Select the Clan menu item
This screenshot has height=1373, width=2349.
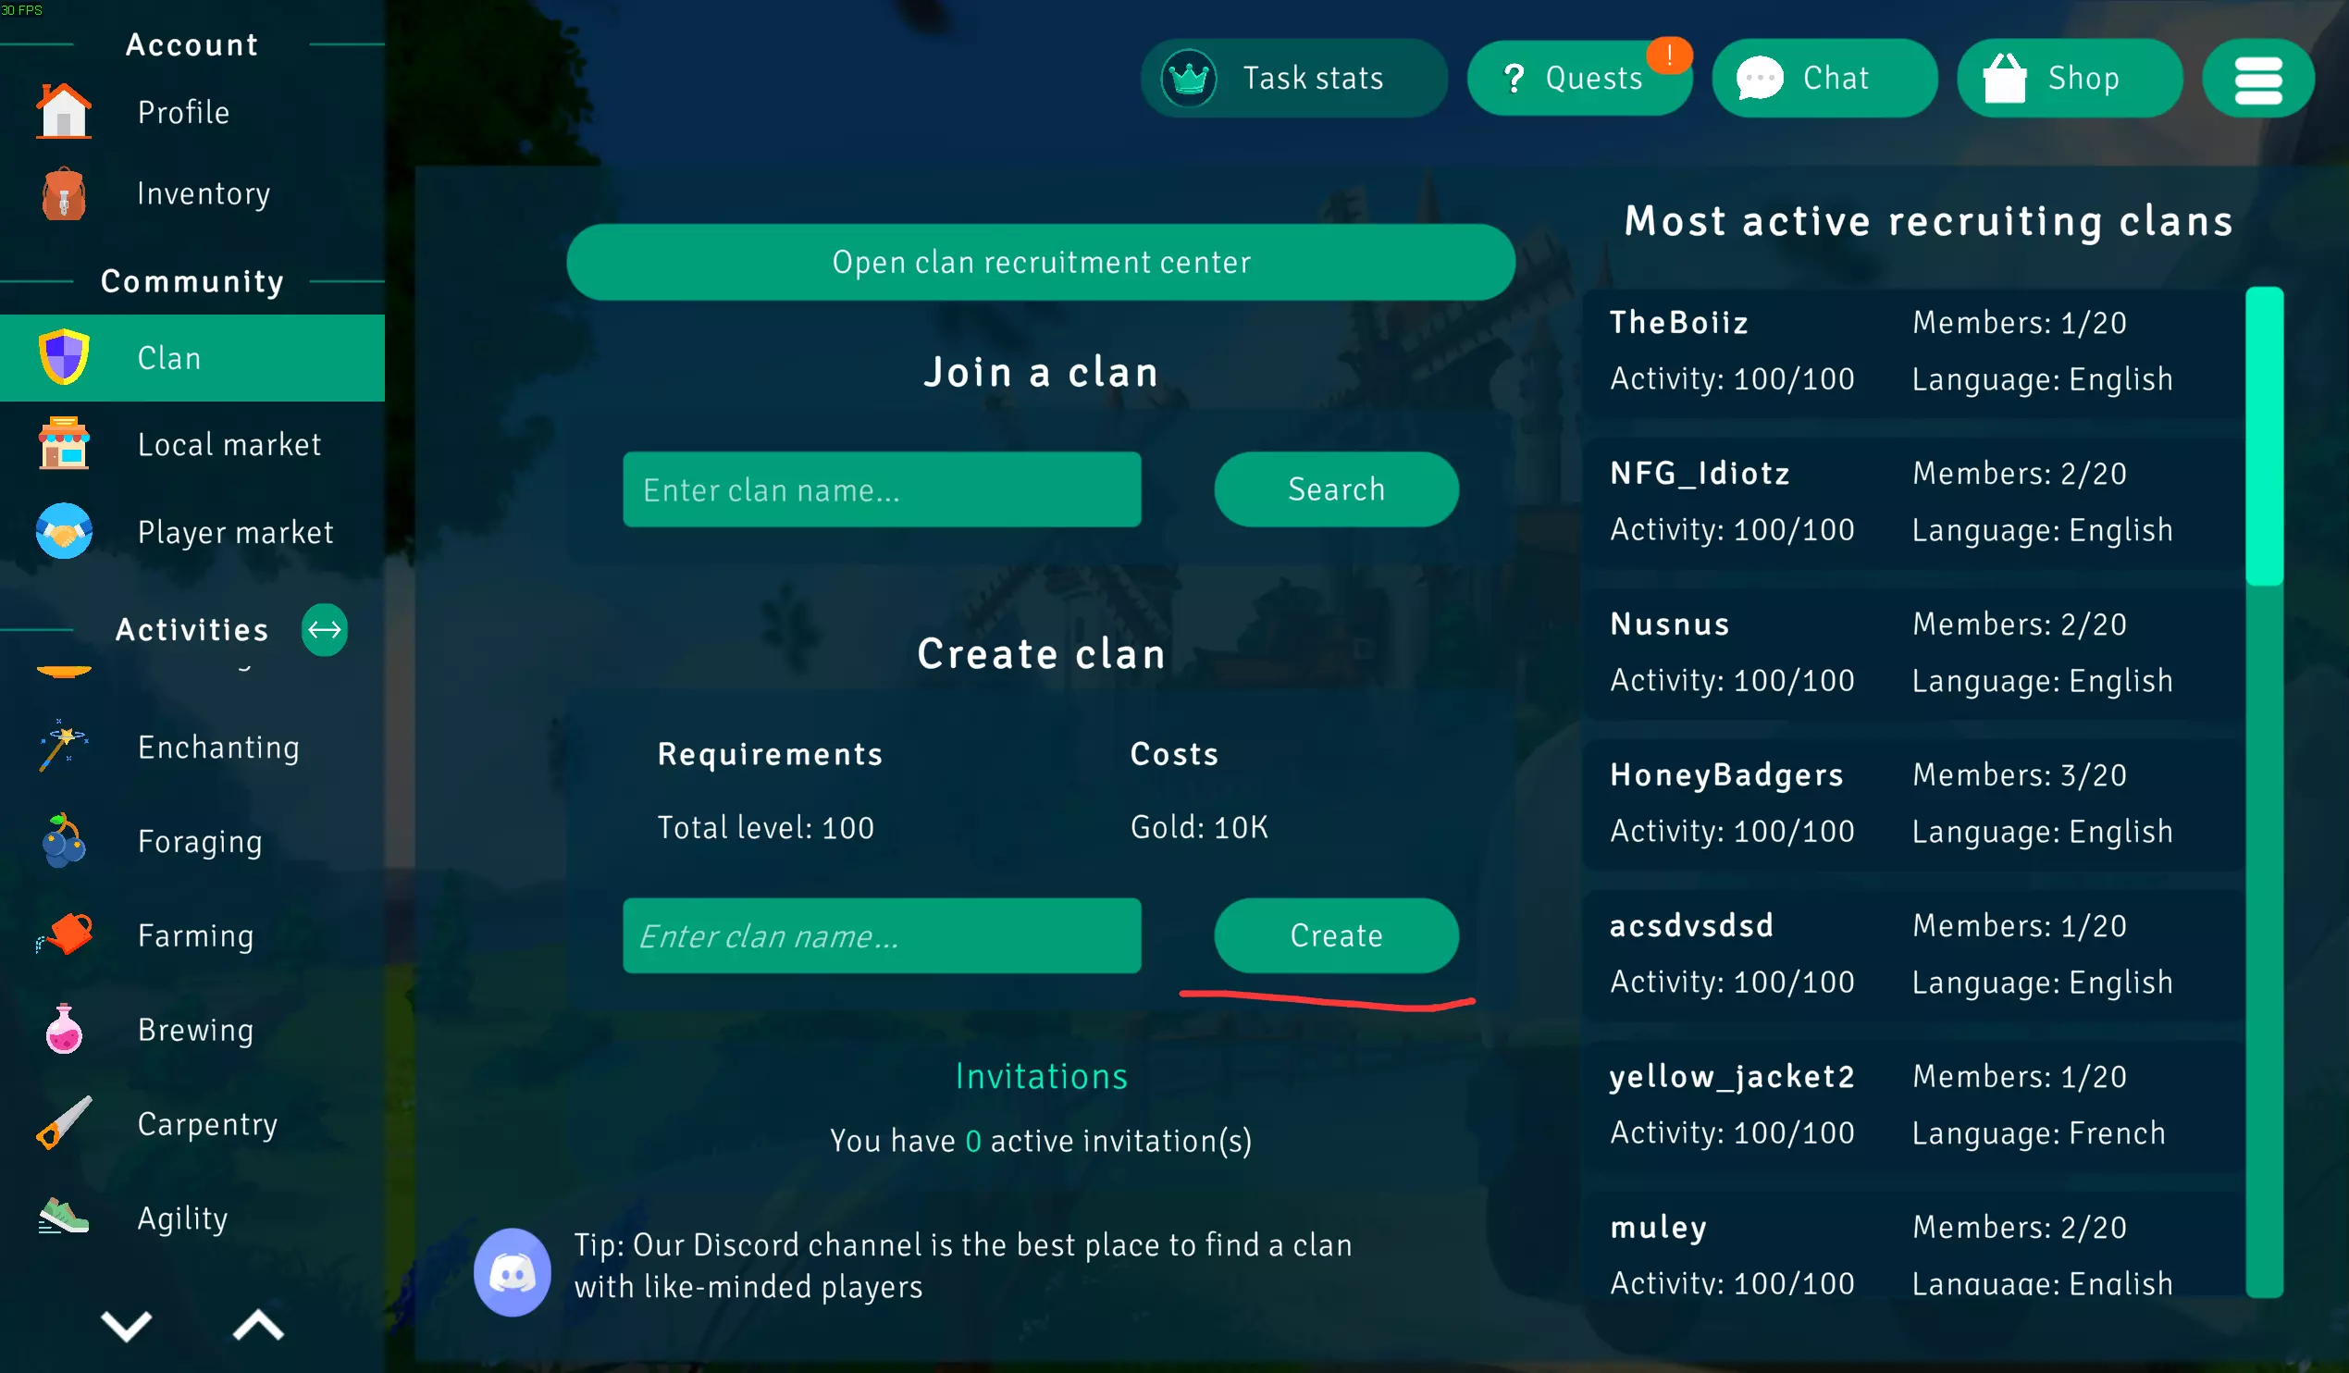tap(192, 358)
